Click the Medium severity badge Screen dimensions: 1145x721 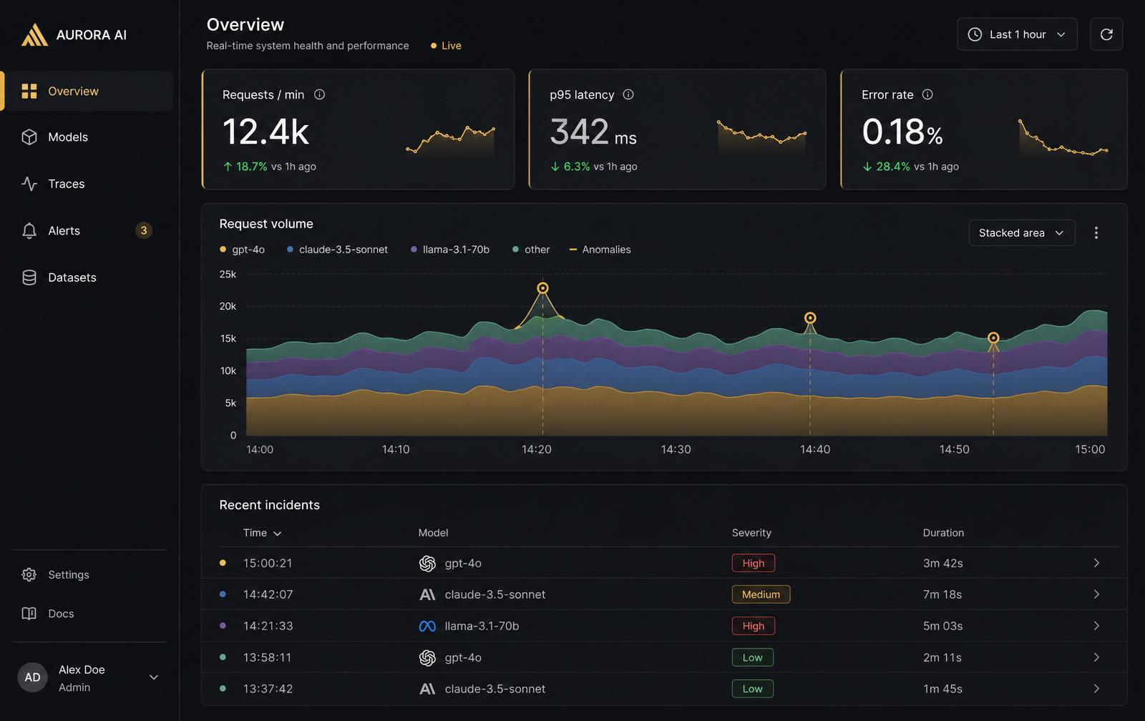(761, 594)
